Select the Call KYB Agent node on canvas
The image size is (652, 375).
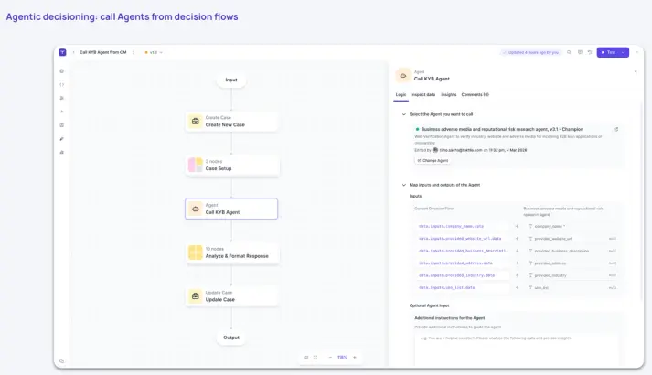coord(231,209)
